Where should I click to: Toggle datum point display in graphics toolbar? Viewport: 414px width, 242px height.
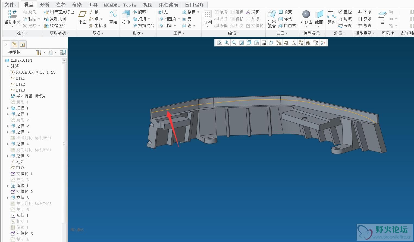301,43
